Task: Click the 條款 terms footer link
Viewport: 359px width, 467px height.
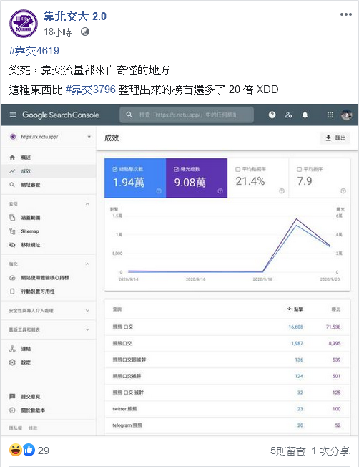Action: (33, 428)
